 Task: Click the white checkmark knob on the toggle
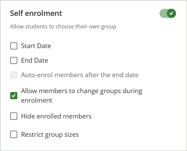tap(171, 13)
